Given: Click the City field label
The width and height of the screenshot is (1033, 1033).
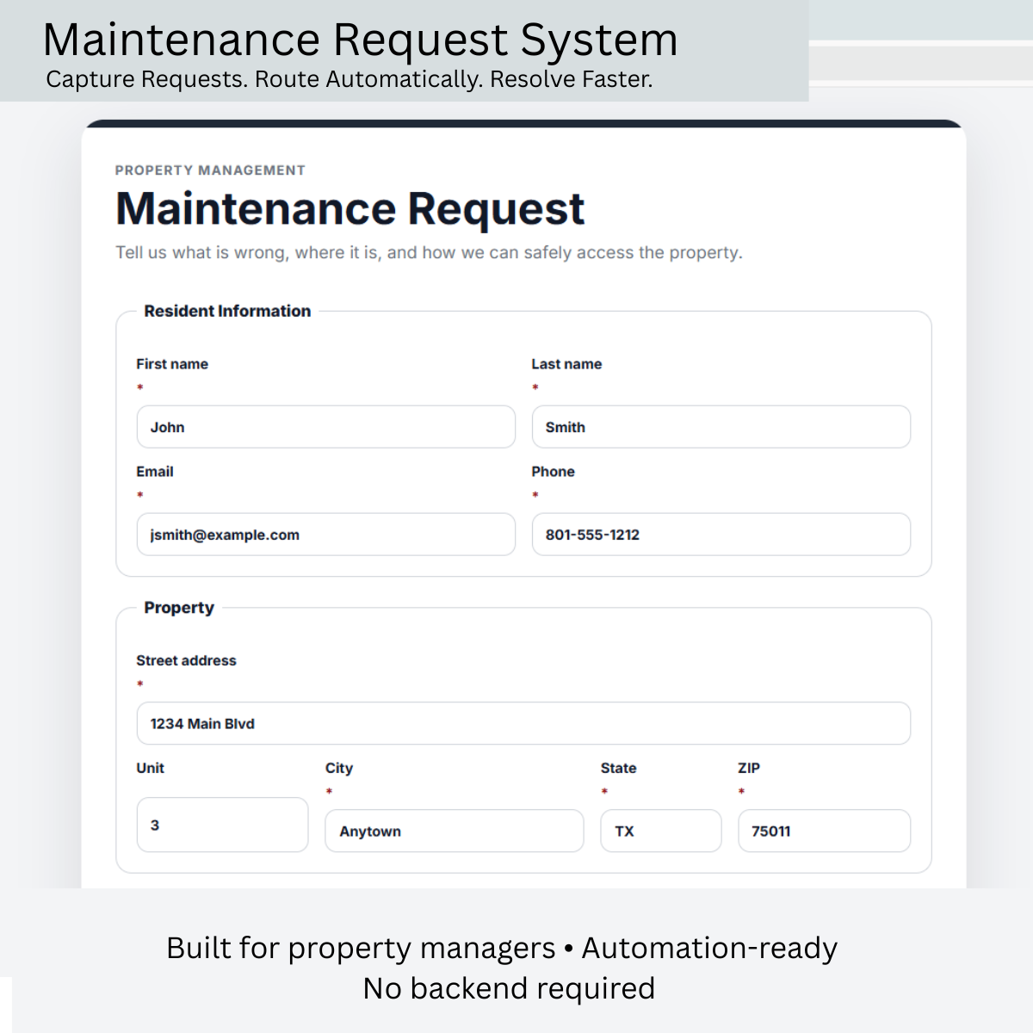Looking at the screenshot, I should (339, 768).
